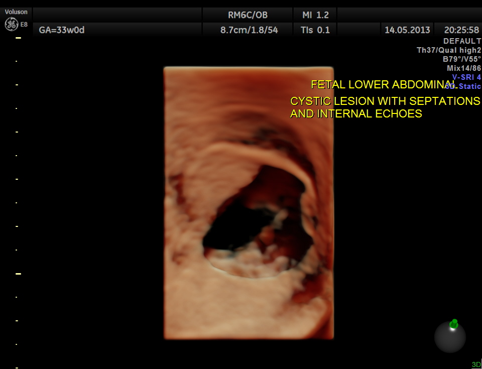
Task: Select the Voluson E8 system label
Action: click(16, 12)
